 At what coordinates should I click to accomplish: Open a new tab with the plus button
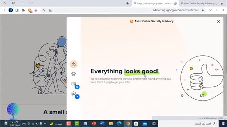pos(128,3)
